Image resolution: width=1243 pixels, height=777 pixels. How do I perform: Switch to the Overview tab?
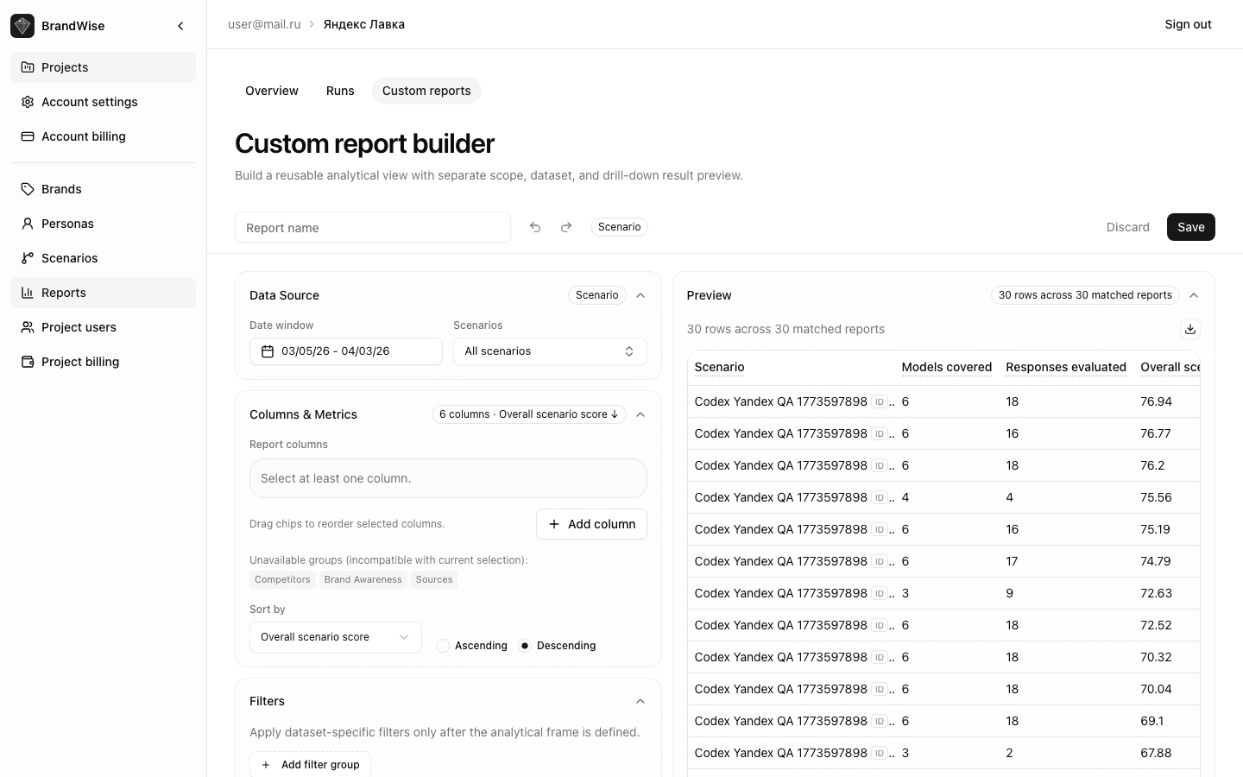[x=272, y=91]
